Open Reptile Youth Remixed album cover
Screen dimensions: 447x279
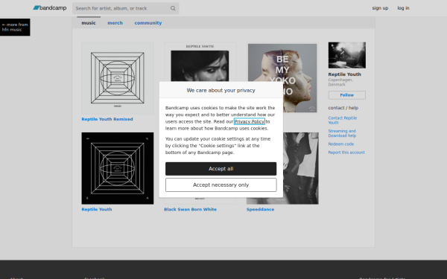(118, 78)
